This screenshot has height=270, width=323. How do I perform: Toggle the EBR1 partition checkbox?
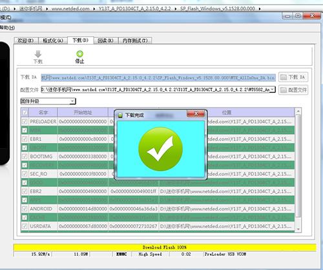click(x=25, y=139)
